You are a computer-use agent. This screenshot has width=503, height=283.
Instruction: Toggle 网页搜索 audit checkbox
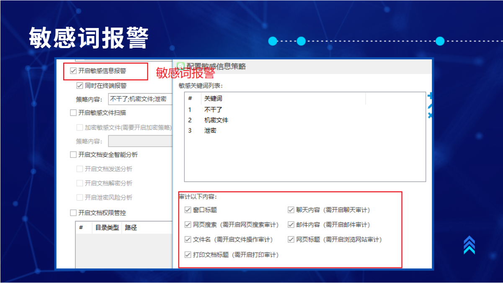(x=188, y=225)
